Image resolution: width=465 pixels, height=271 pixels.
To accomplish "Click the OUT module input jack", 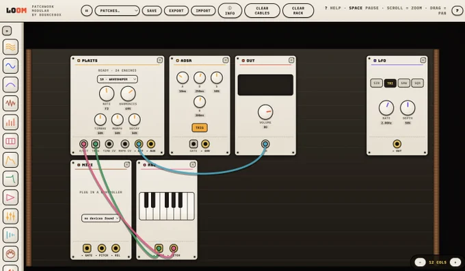I will tap(265, 144).
